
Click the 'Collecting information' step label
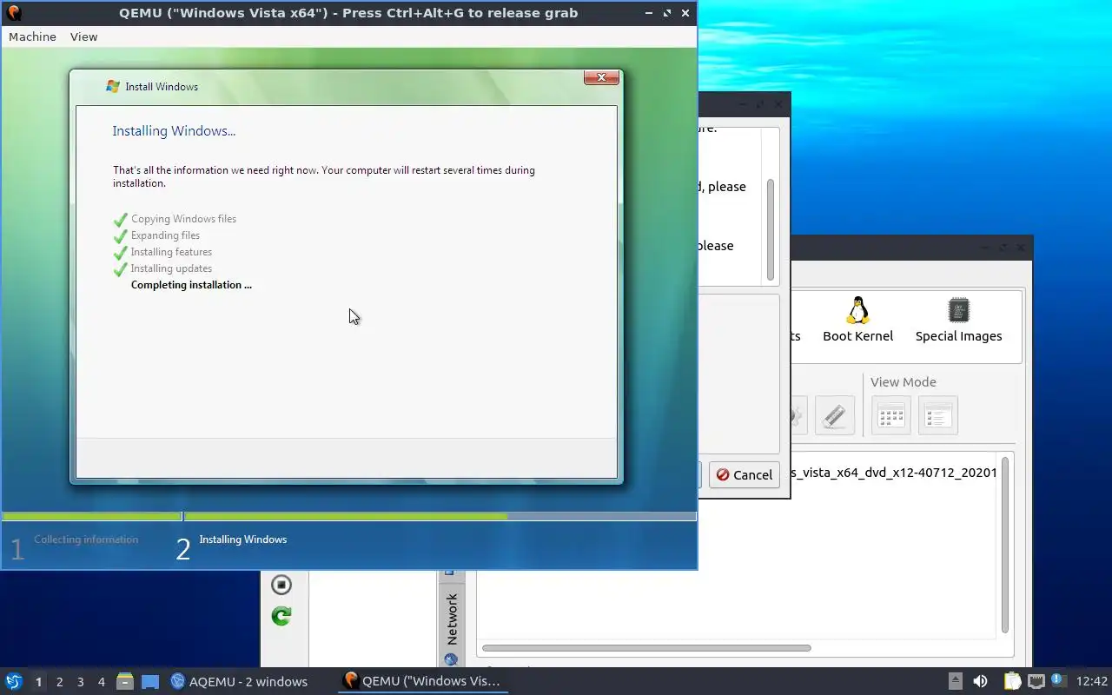(86, 539)
